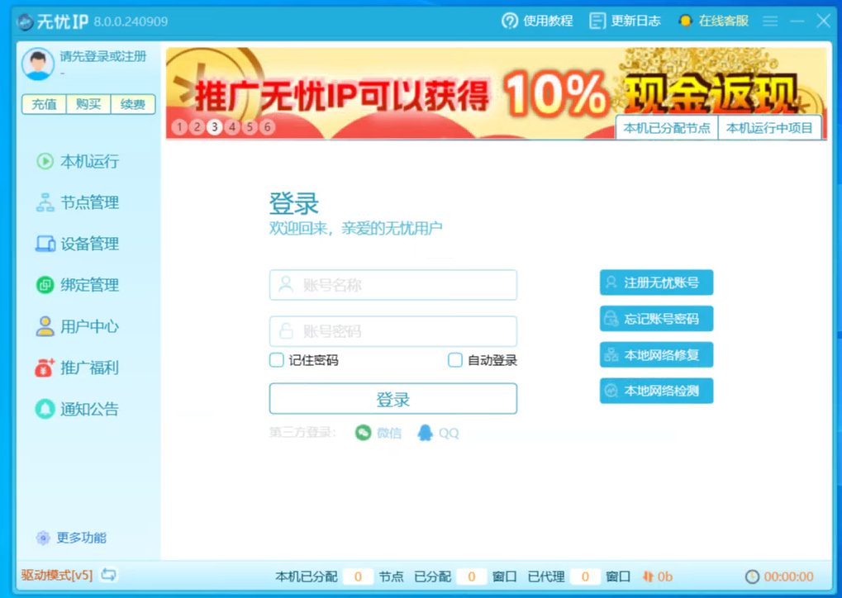Open 更多功能 gear icon
The image size is (842, 598).
tap(43, 538)
